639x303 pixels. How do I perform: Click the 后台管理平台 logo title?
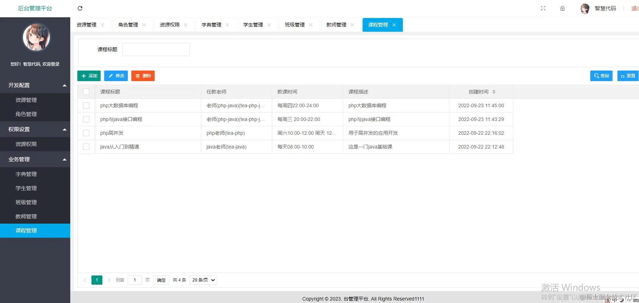coord(35,8)
